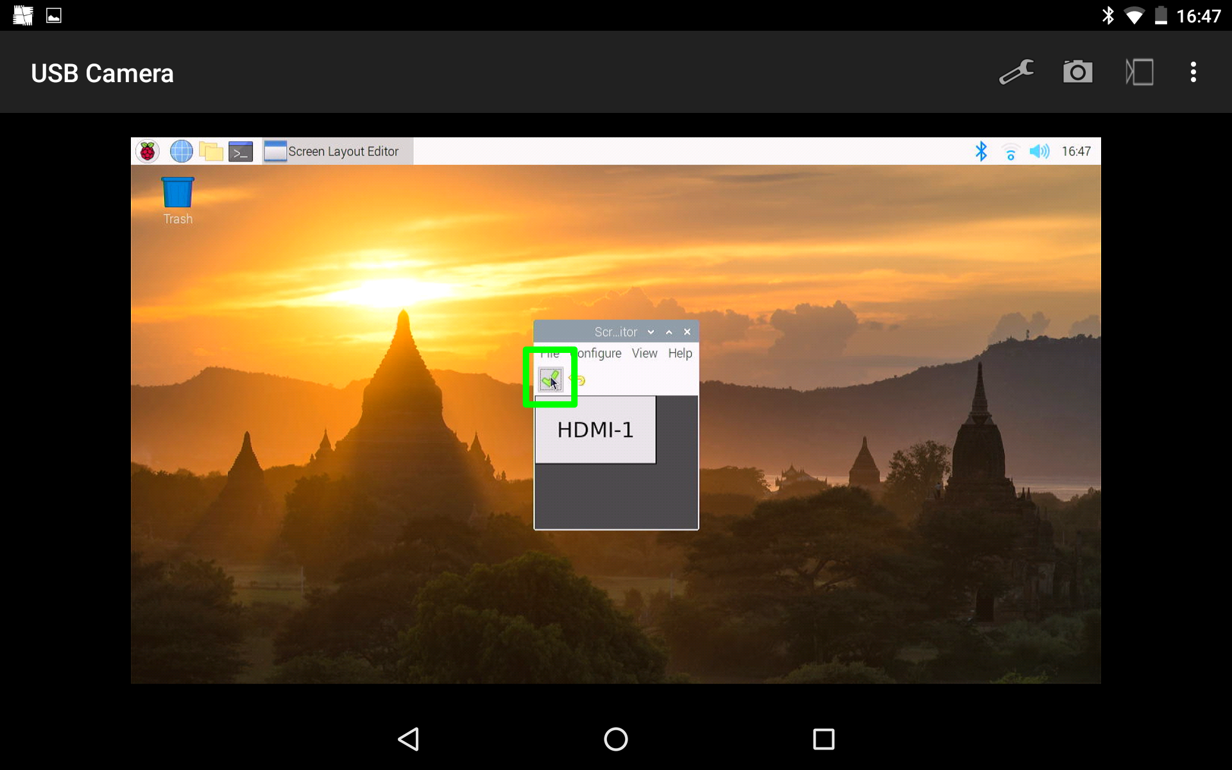The width and height of the screenshot is (1232, 770).
Task: Tap the screen mirror icon in app bar
Action: [x=1140, y=73]
